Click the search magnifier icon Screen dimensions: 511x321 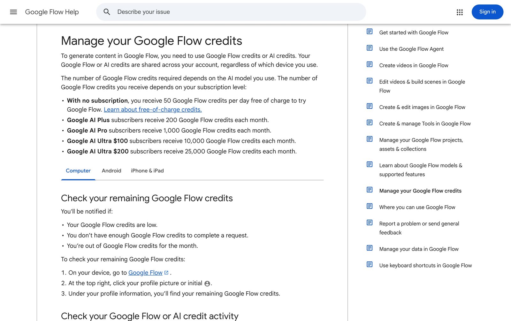click(x=107, y=12)
